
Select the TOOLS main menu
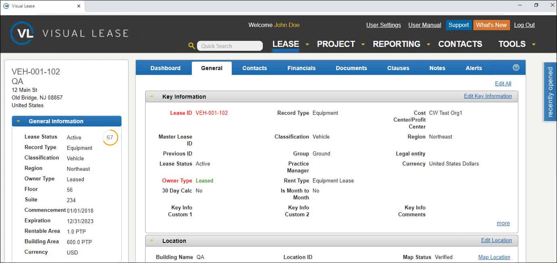[x=512, y=44]
